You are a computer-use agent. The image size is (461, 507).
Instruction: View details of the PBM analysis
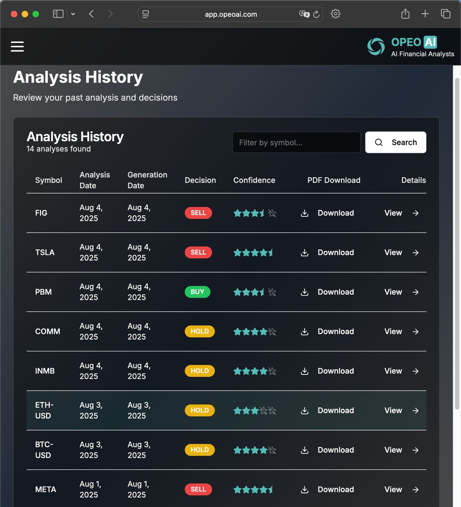tap(402, 292)
